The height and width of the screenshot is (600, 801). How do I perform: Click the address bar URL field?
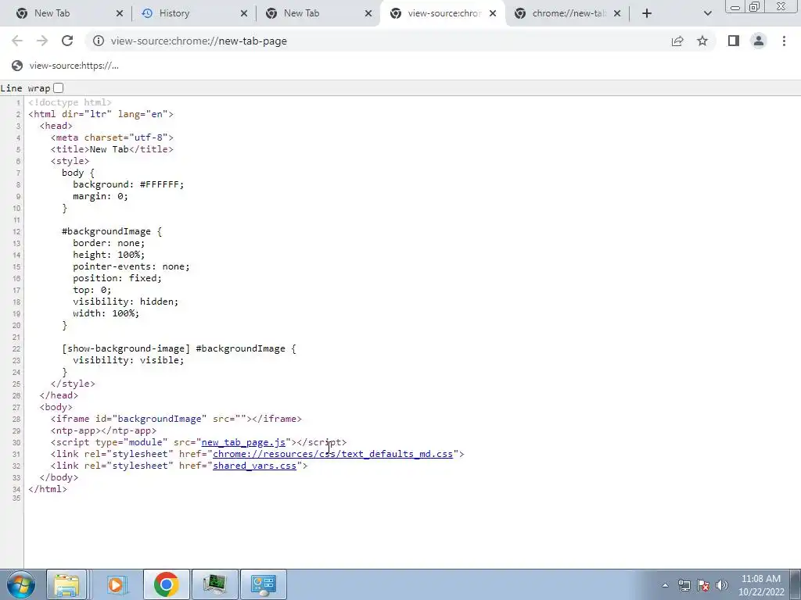click(x=378, y=41)
